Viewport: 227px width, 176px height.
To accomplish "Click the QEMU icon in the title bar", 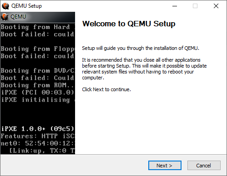I will [x=5, y=6].
